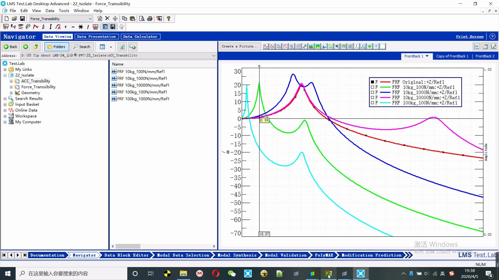
Task: Click the FFT calculation icon
Action: click(6, 27)
